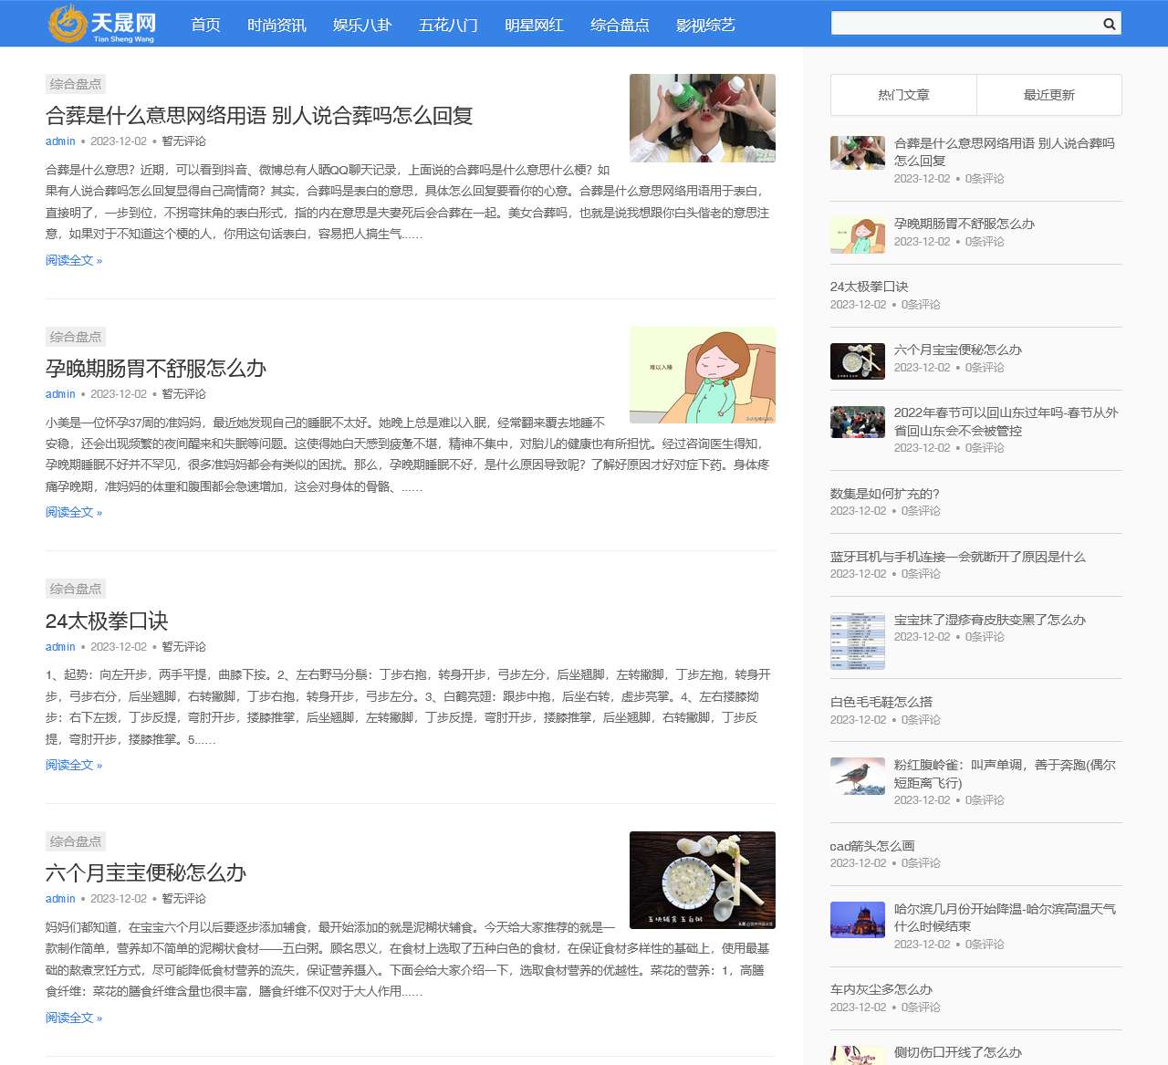Click 阅读全文 under 孕晚期肠胃不舒服怎么办

tap(74, 512)
